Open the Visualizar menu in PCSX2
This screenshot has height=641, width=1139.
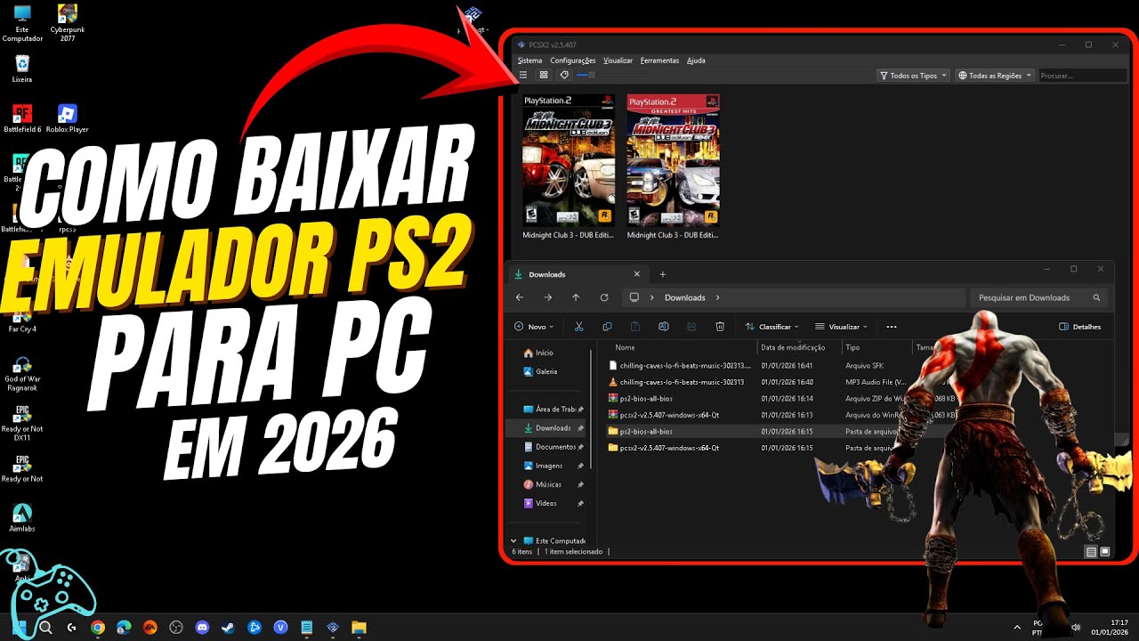pos(618,61)
